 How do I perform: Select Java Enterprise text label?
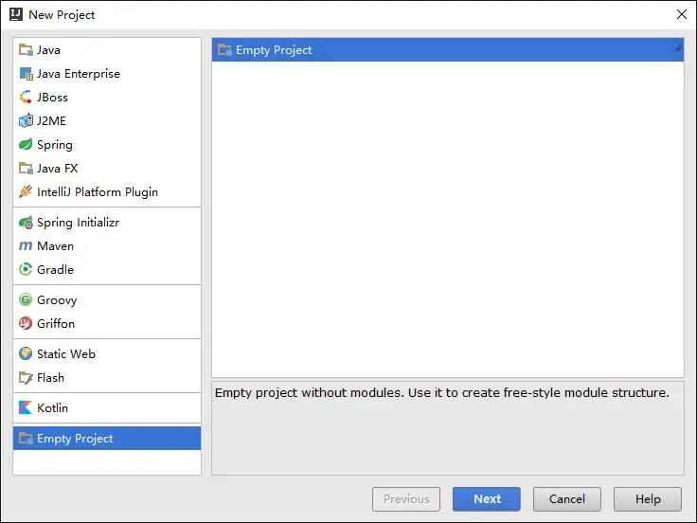click(79, 73)
